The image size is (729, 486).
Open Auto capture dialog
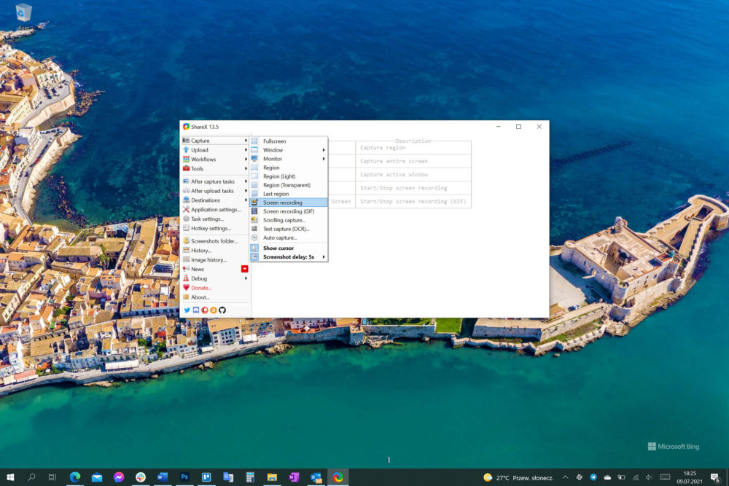[x=289, y=238]
